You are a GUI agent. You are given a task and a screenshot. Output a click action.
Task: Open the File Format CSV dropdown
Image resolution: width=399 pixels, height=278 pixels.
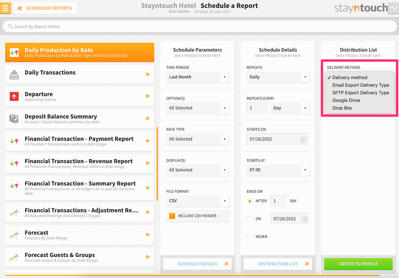tap(197, 201)
